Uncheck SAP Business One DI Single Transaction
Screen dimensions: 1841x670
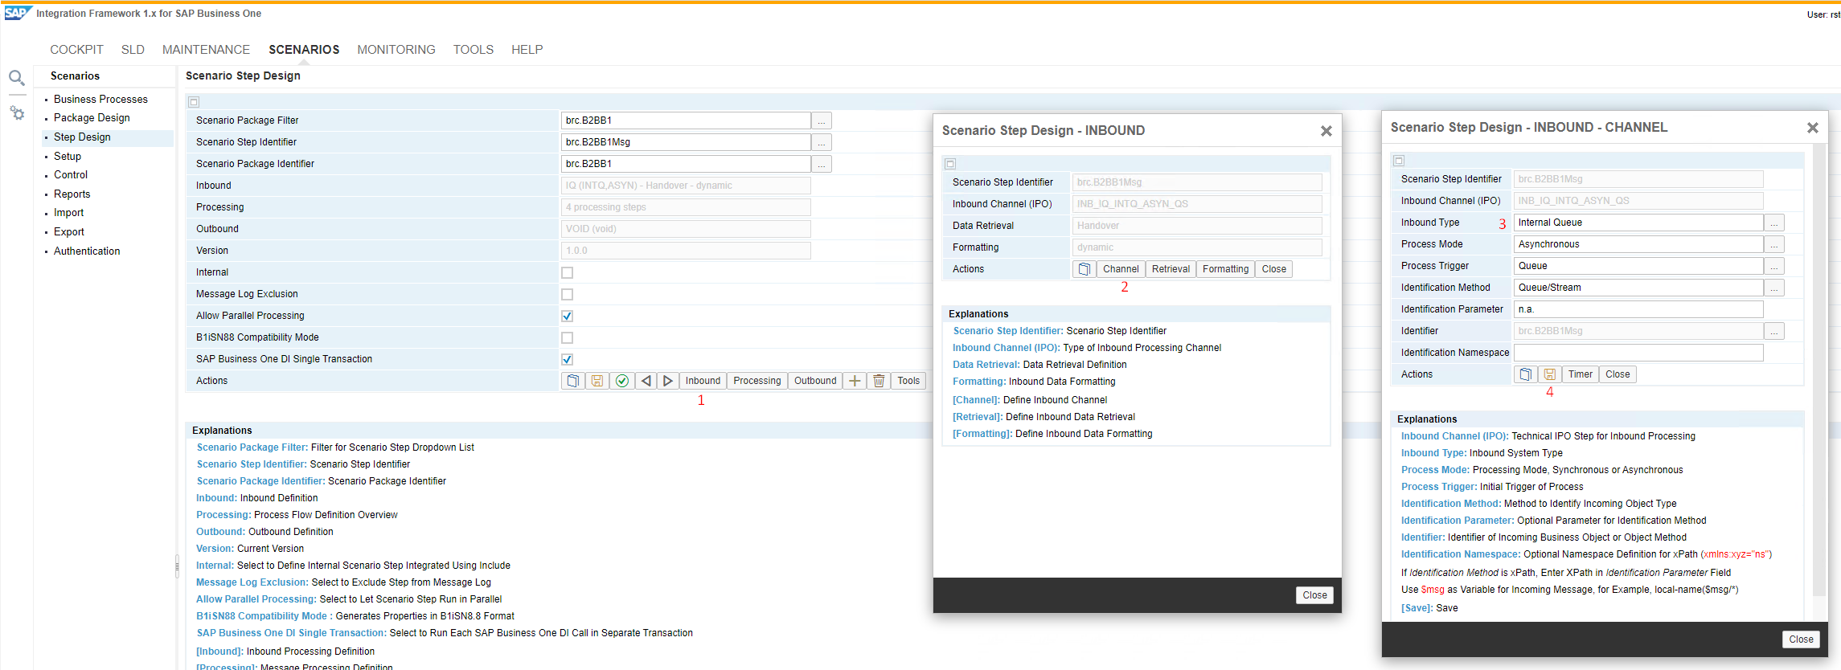pos(568,359)
